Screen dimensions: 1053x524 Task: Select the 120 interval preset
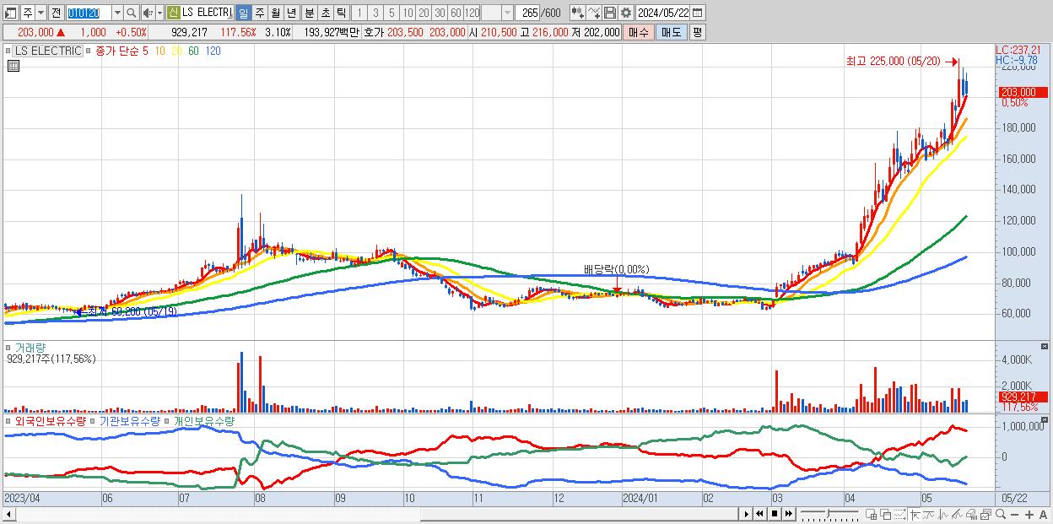472,13
